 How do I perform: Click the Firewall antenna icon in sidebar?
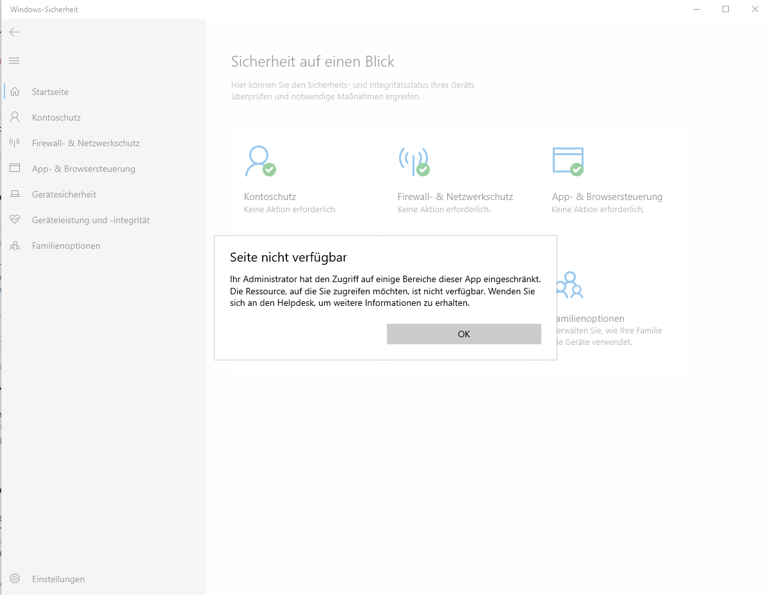click(15, 143)
